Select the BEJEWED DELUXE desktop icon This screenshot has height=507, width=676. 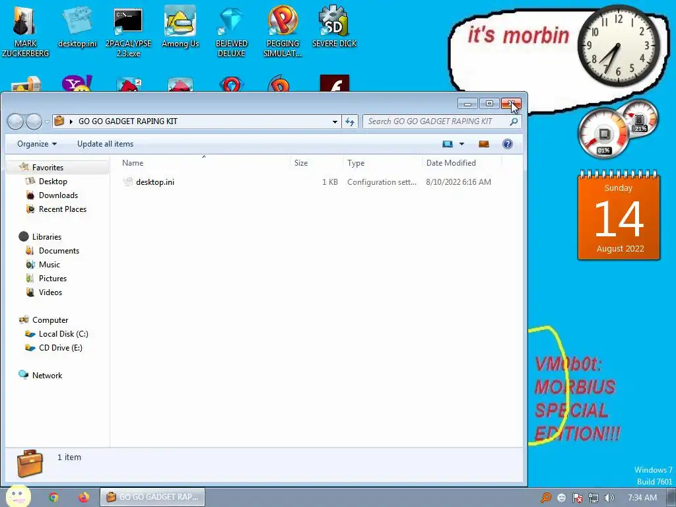point(231,32)
